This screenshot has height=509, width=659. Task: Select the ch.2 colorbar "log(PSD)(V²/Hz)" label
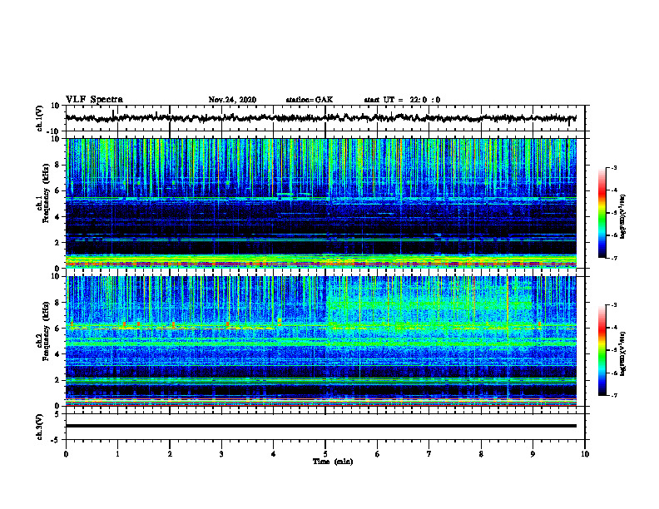click(x=623, y=353)
